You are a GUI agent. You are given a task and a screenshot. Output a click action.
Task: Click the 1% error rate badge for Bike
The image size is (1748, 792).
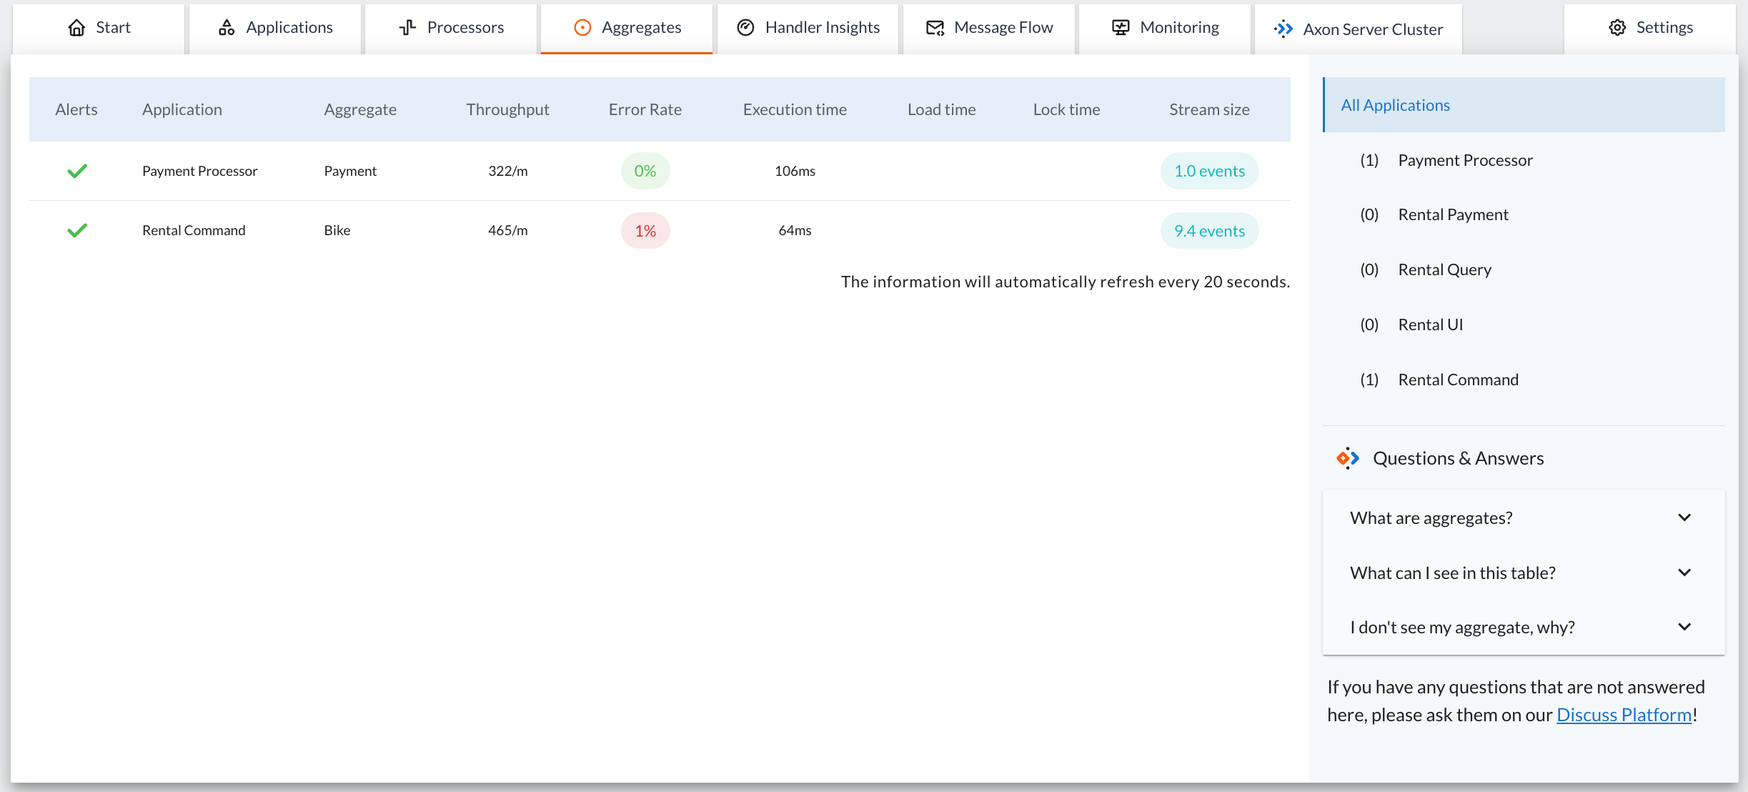coord(645,229)
